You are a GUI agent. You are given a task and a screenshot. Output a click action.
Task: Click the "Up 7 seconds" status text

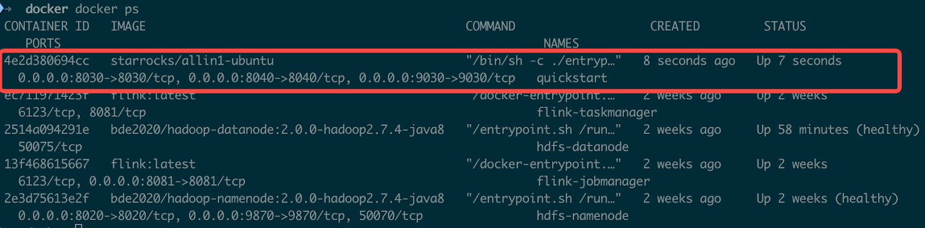(x=799, y=61)
